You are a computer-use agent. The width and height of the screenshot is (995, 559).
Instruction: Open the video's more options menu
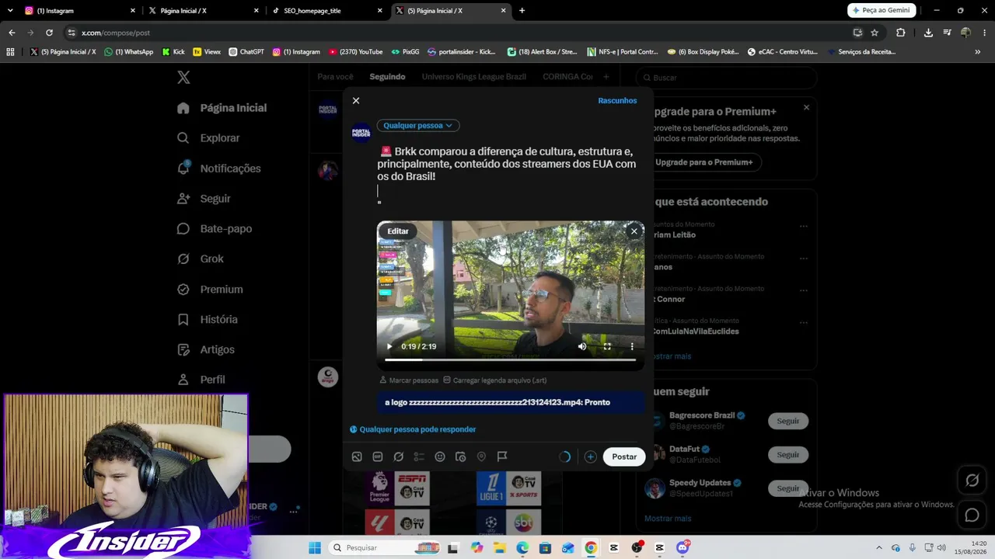[x=632, y=346]
